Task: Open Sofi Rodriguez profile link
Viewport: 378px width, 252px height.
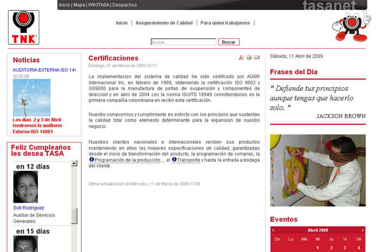Action: pos(29,208)
